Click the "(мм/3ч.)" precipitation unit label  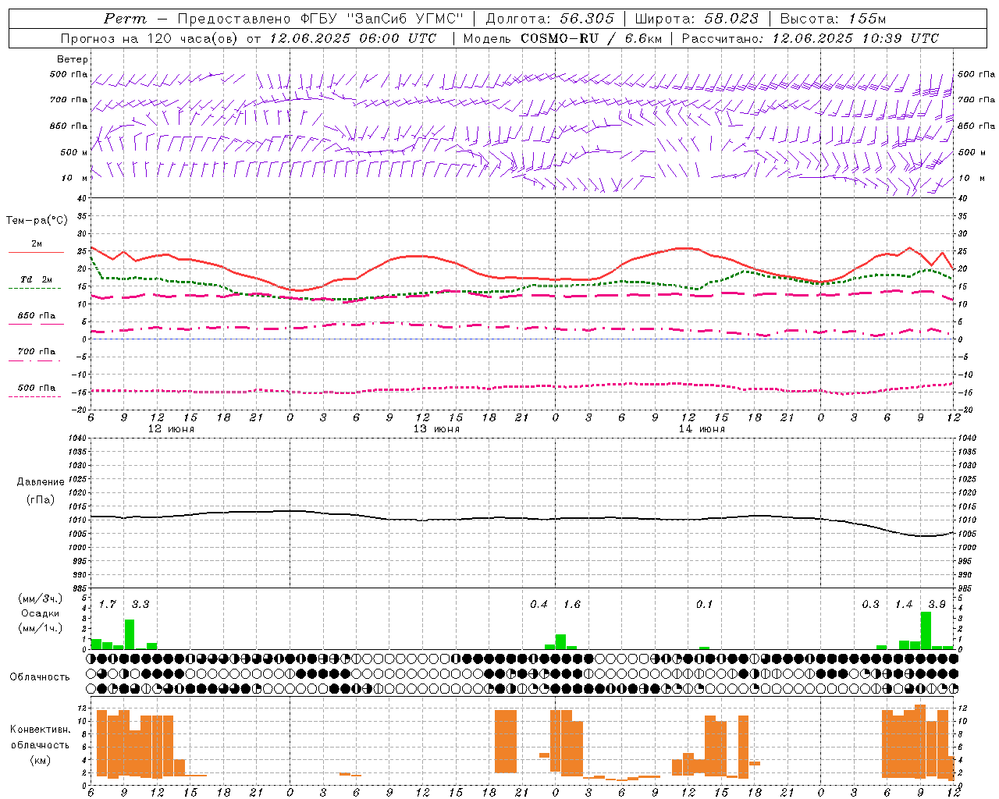tap(41, 598)
